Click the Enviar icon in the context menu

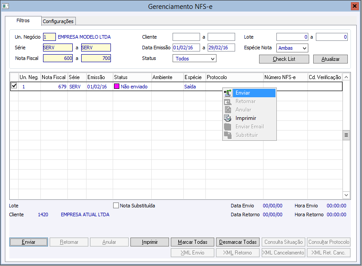pyautogui.click(x=228, y=93)
